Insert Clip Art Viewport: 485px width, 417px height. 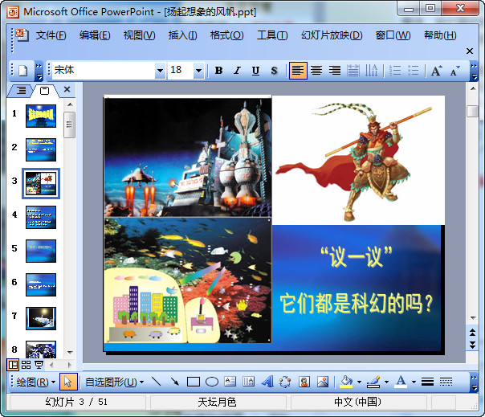(x=304, y=382)
